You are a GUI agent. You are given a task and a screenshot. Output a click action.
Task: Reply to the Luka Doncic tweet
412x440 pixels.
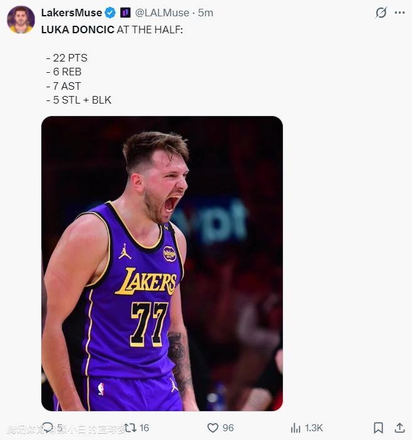click(48, 427)
